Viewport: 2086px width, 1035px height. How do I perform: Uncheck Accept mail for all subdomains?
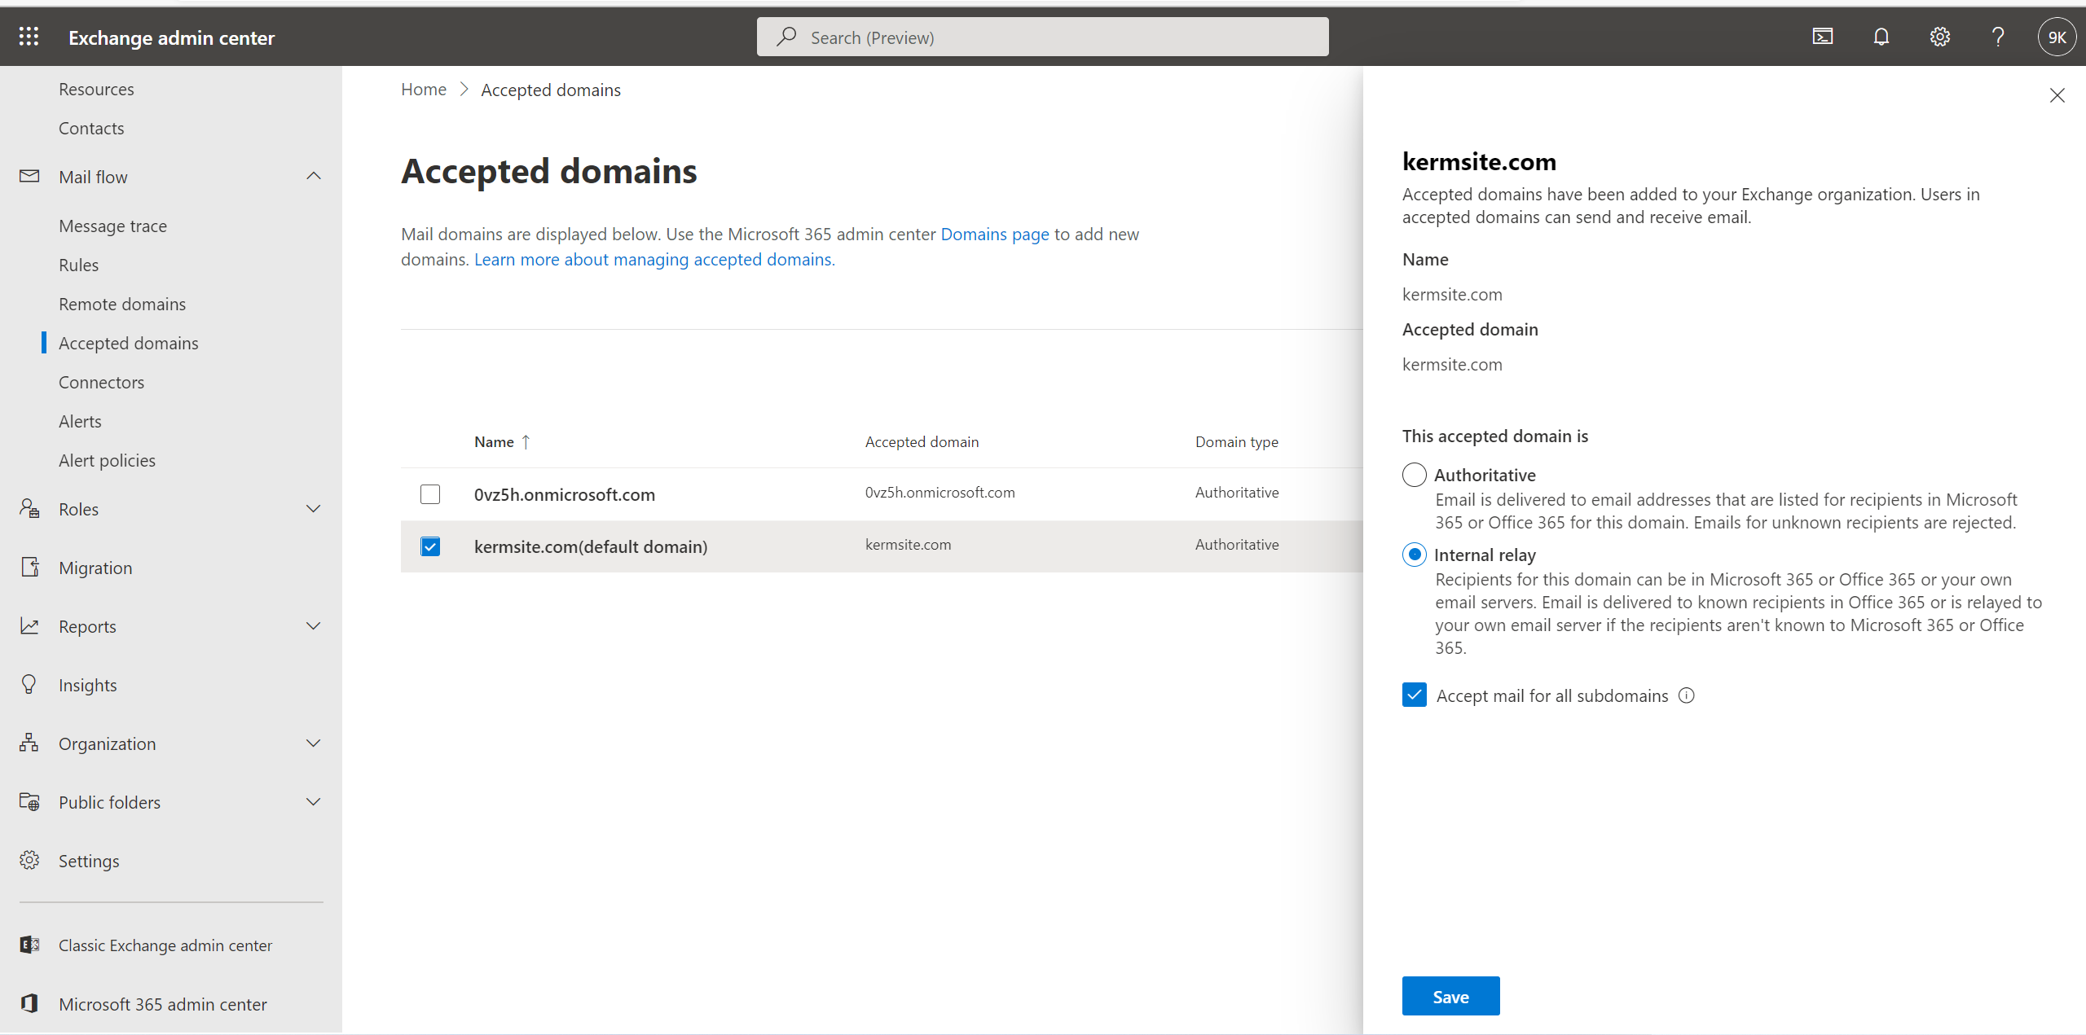pyautogui.click(x=1414, y=695)
